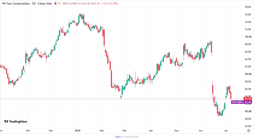
Task: Click the red 53.39 last price label
Action: (x=248, y=99)
